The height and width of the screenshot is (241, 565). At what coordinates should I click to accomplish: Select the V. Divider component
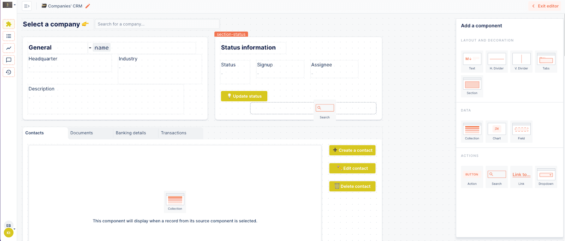coord(522,61)
